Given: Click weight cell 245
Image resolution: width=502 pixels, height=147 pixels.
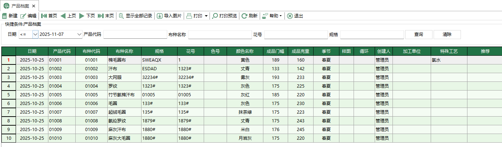Looking at the screenshot, I should pyautogui.click(x=300, y=130).
